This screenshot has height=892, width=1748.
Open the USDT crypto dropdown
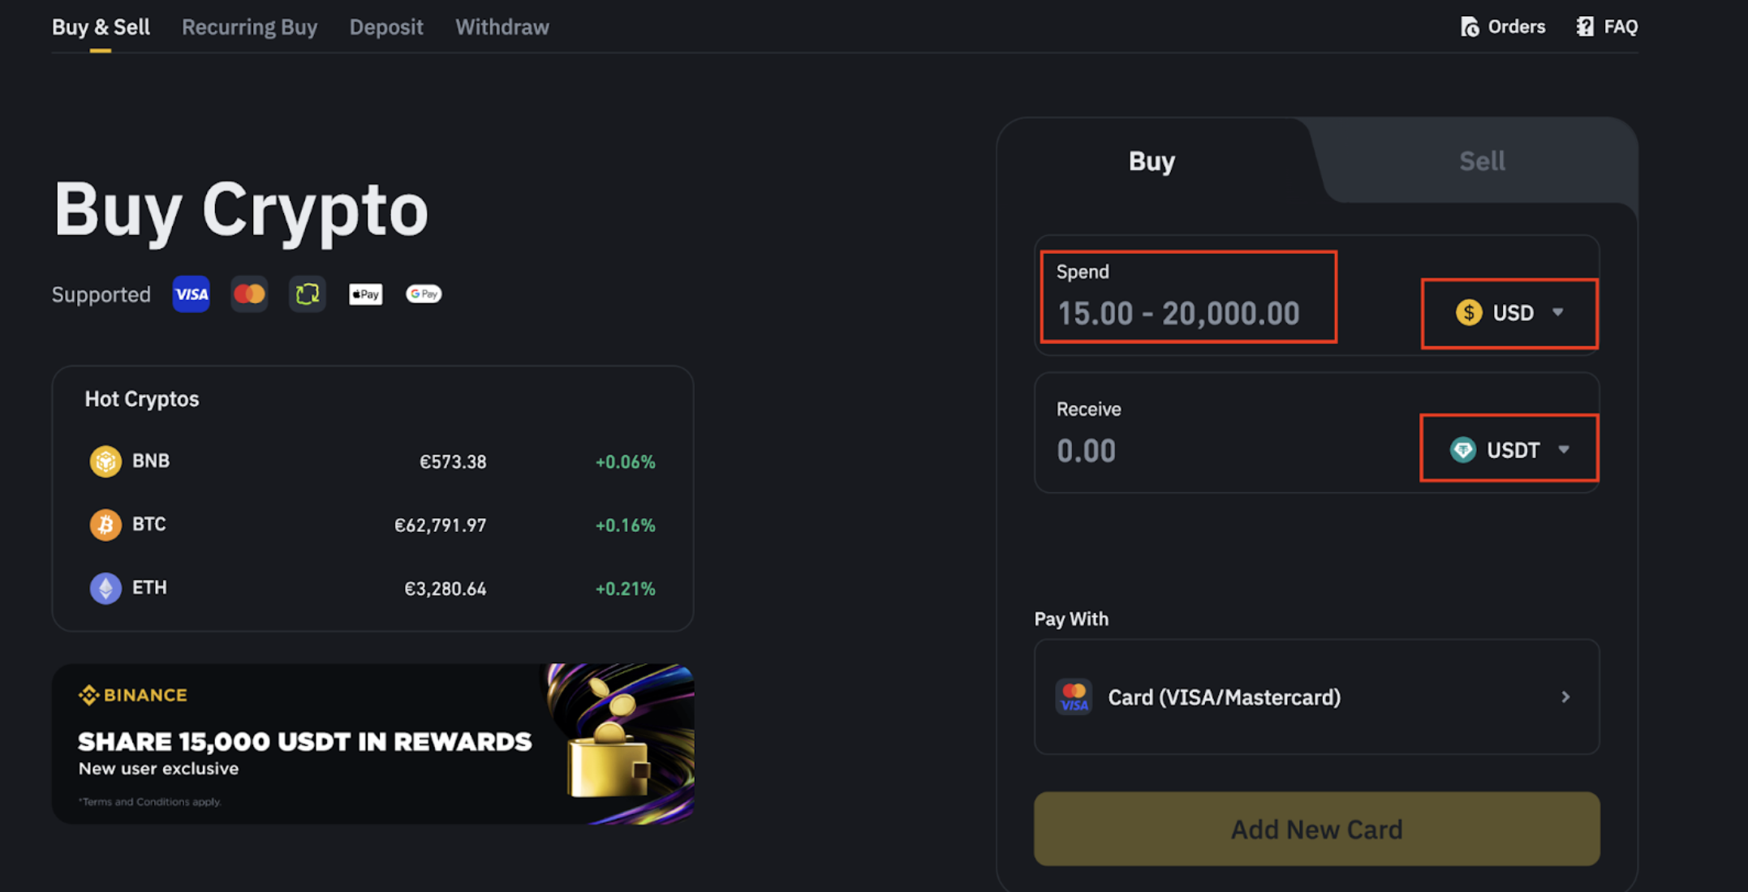pyautogui.click(x=1509, y=449)
